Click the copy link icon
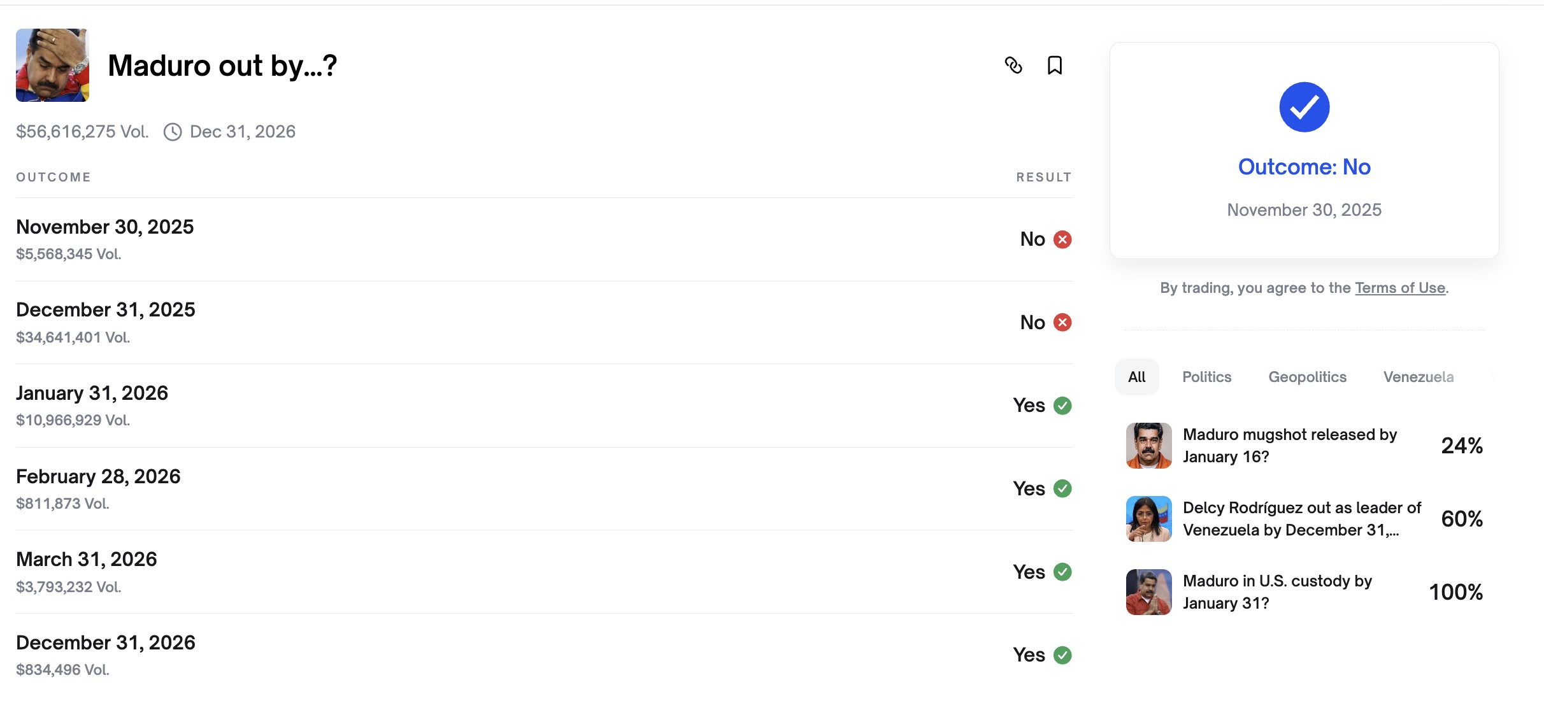 [1013, 65]
